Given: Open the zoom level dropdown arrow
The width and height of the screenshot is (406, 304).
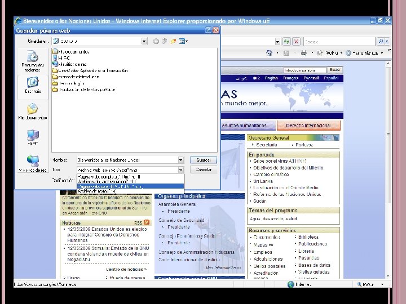Looking at the screenshot, I should [382, 284].
